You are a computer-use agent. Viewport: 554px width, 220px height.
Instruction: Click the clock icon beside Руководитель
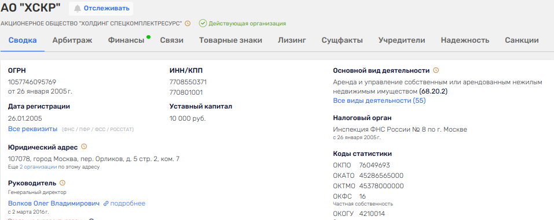63,183
